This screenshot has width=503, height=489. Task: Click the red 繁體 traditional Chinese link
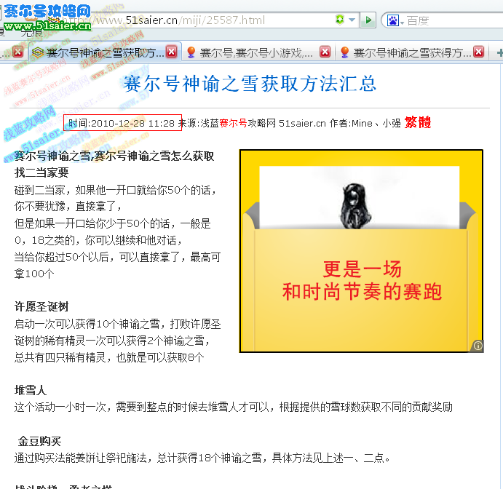coord(418,122)
